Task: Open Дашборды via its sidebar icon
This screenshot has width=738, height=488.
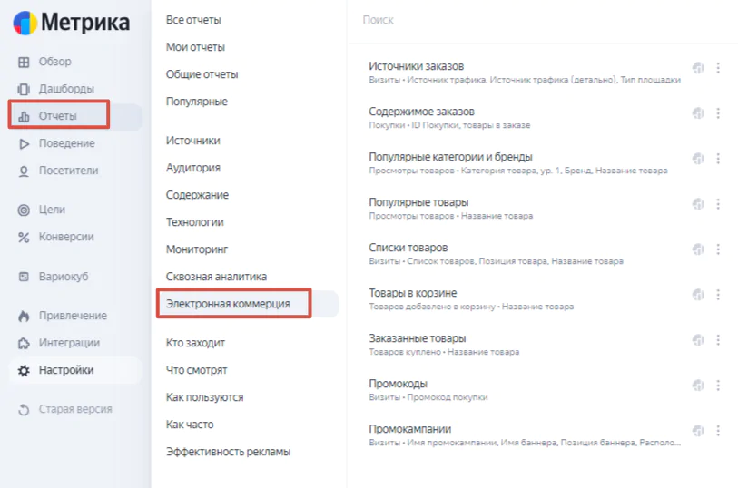Action: point(24,89)
